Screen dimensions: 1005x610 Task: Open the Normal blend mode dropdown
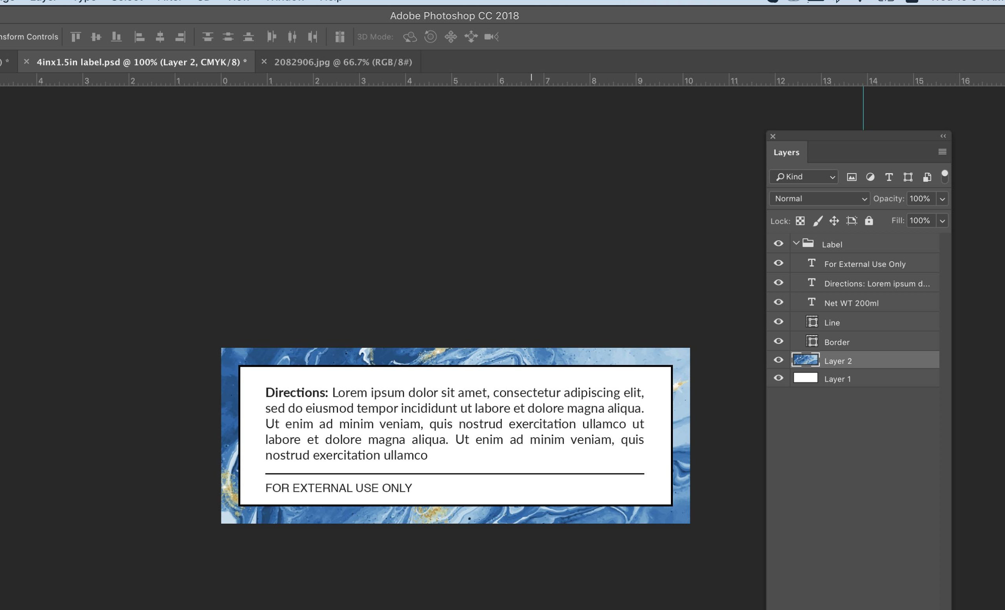819,199
